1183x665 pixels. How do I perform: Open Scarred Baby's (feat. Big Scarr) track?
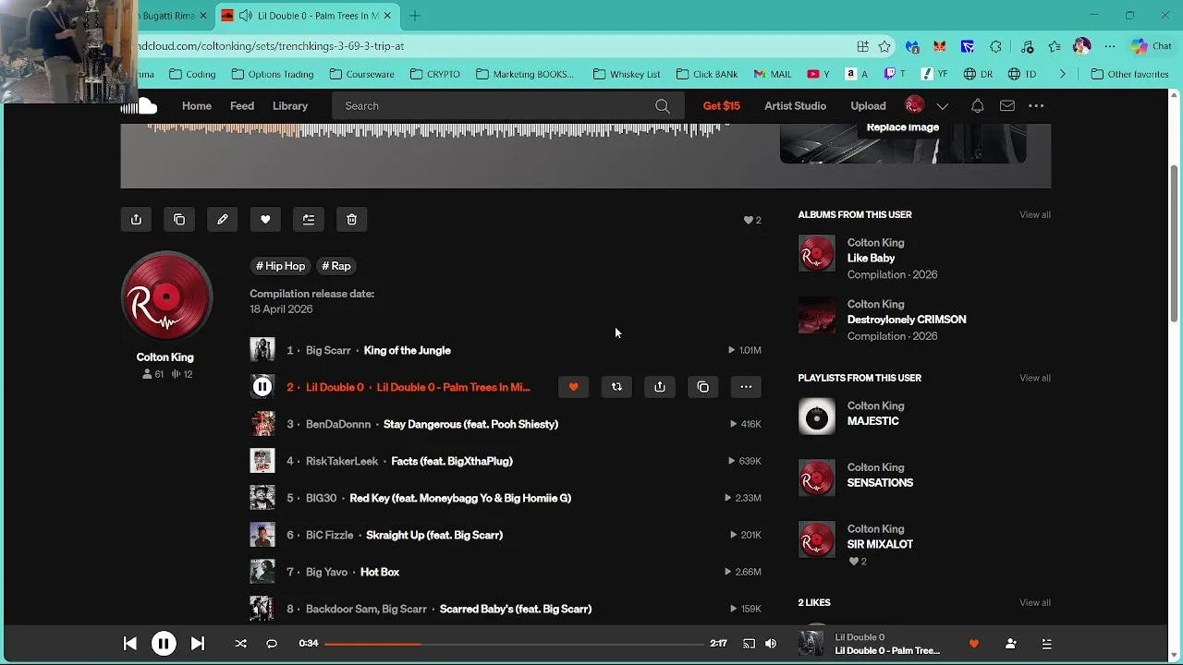click(516, 609)
